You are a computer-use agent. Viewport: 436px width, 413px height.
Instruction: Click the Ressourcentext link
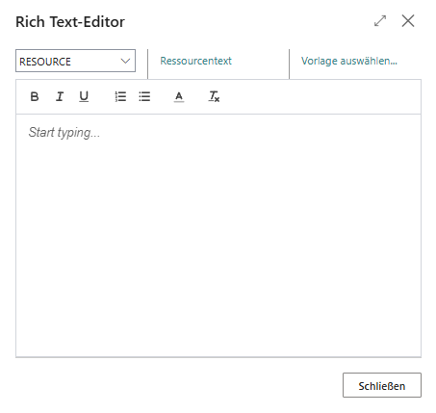[195, 61]
